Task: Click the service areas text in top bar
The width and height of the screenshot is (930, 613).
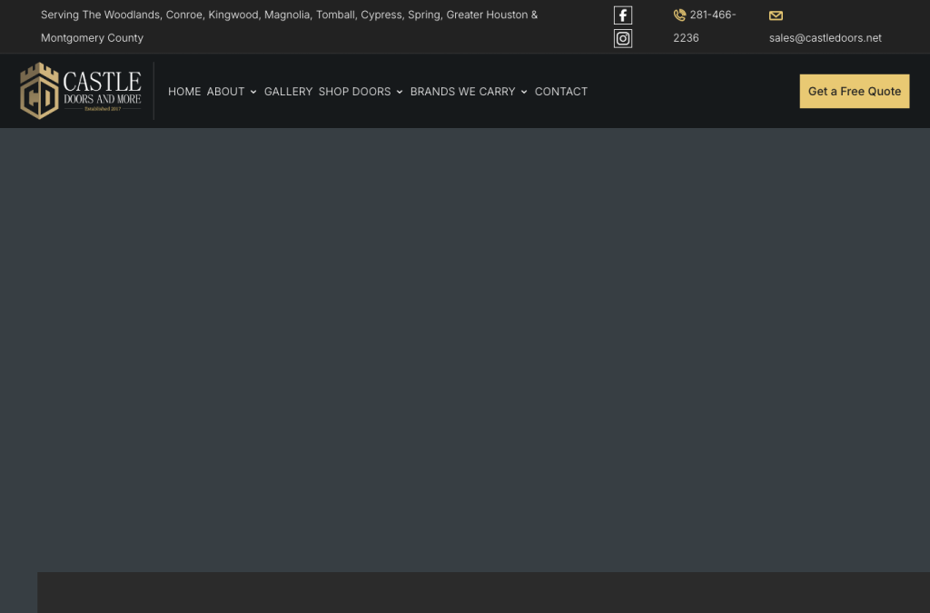Action: pos(289,26)
